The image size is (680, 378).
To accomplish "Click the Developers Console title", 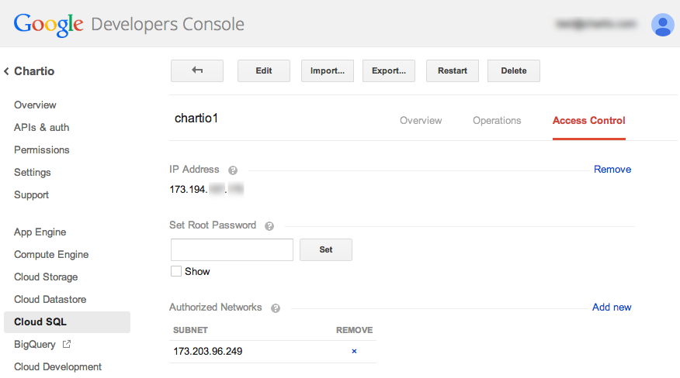I will (x=168, y=24).
